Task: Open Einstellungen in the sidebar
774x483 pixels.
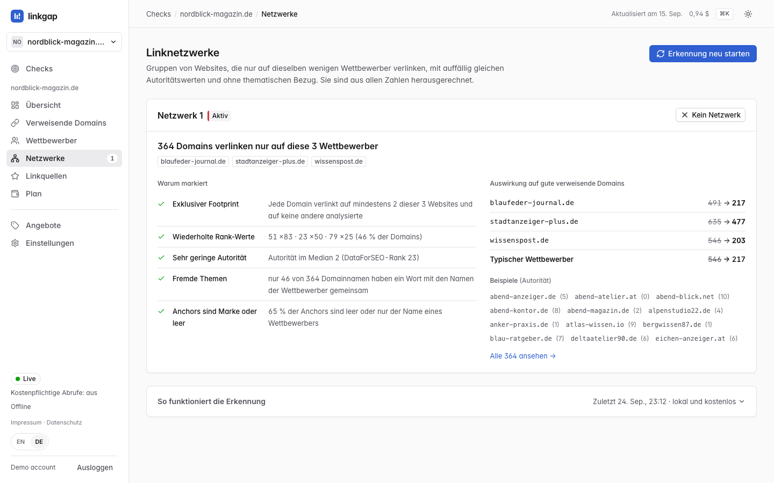Action: [64, 243]
